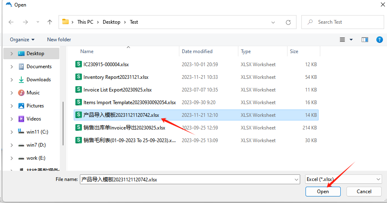Click icon of IC230915-000004.xlsx file
This screenshot has height=203, width=387.
click(79, 64)
